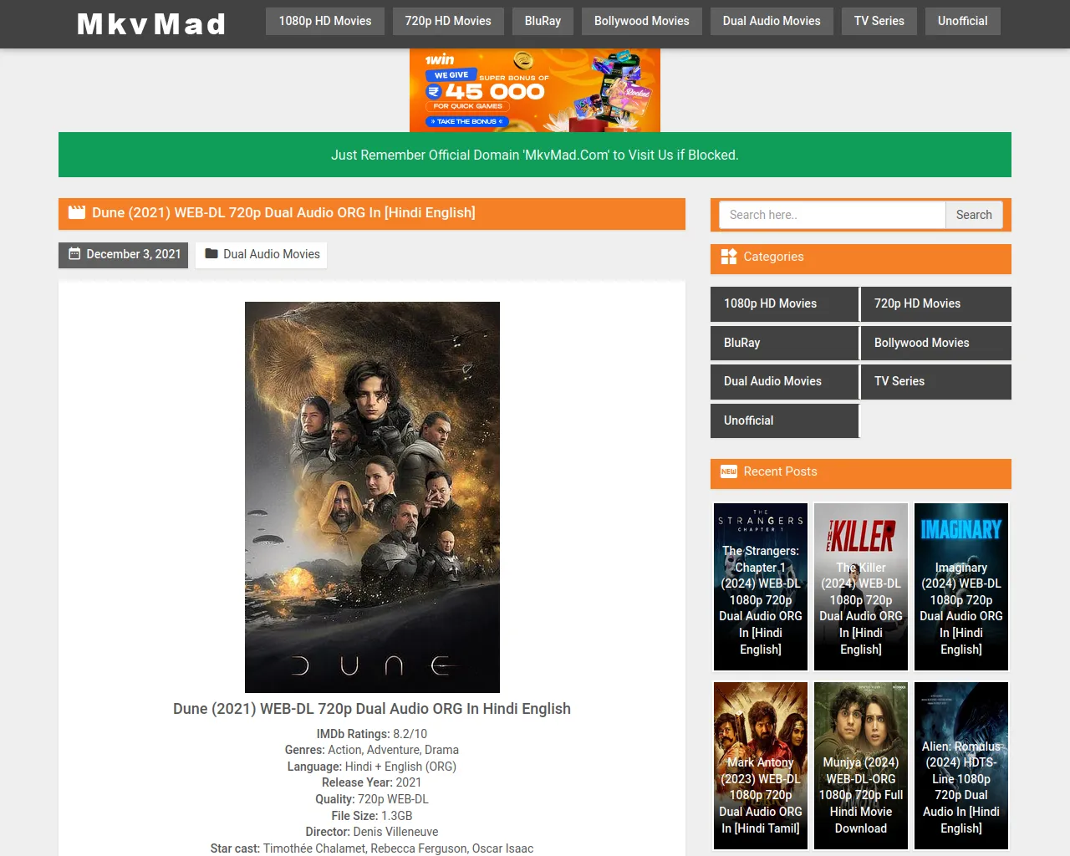
Task: Open Munjya (2024) recent post
Action: point(861,766)
